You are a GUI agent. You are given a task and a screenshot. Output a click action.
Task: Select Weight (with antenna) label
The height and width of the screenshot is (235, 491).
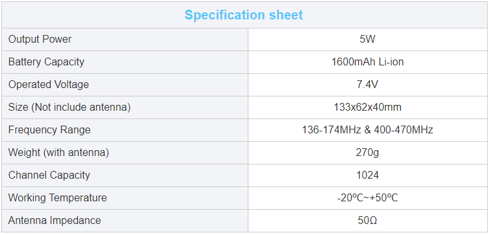click(58, 153)
